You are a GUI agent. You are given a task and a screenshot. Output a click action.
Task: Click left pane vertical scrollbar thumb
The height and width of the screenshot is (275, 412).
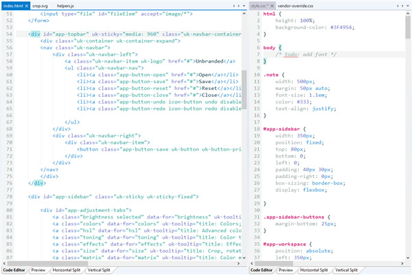[244, 89]
